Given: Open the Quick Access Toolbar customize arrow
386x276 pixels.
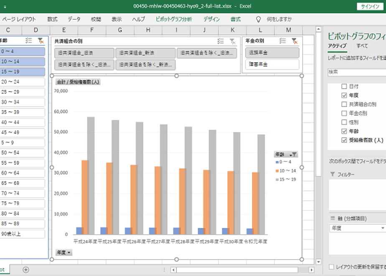Looking at the screenshot, I should click(5, 7).
